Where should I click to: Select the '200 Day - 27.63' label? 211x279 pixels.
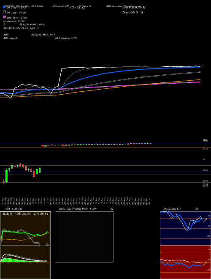point(17,18)
